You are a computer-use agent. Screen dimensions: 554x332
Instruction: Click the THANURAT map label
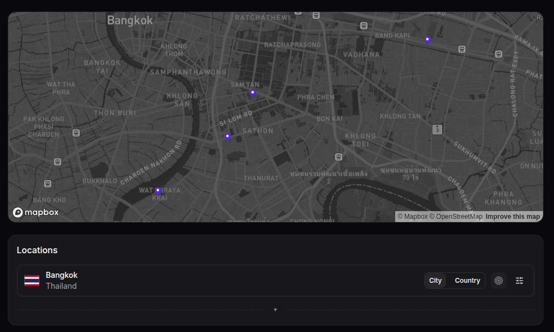[261, 178]
